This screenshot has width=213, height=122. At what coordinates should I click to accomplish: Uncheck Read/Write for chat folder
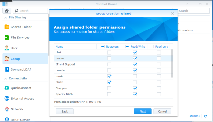coord(135,52)
